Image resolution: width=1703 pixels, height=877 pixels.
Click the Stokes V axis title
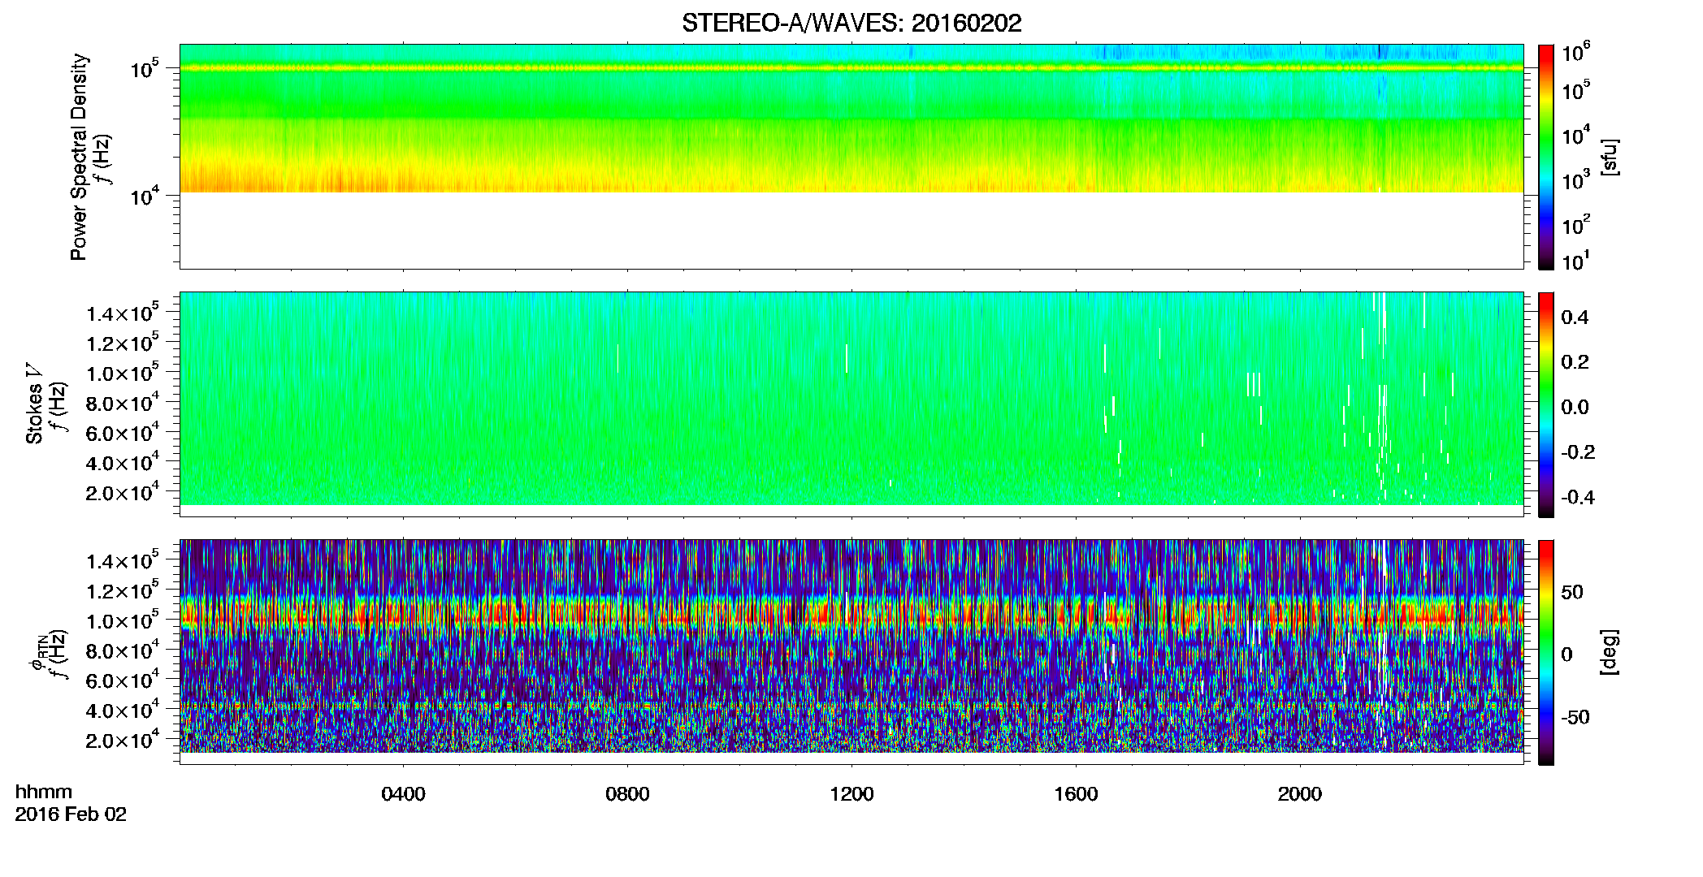coord(35,405)
